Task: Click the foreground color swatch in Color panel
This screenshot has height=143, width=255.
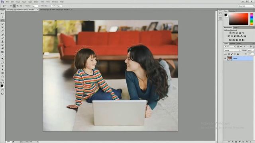Action: point(226,15)
